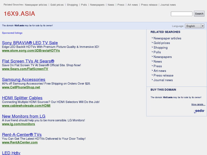The height and width of the screenshot is (155, 207).
Task: Click the sedo logo
Action: coord(199,111)
